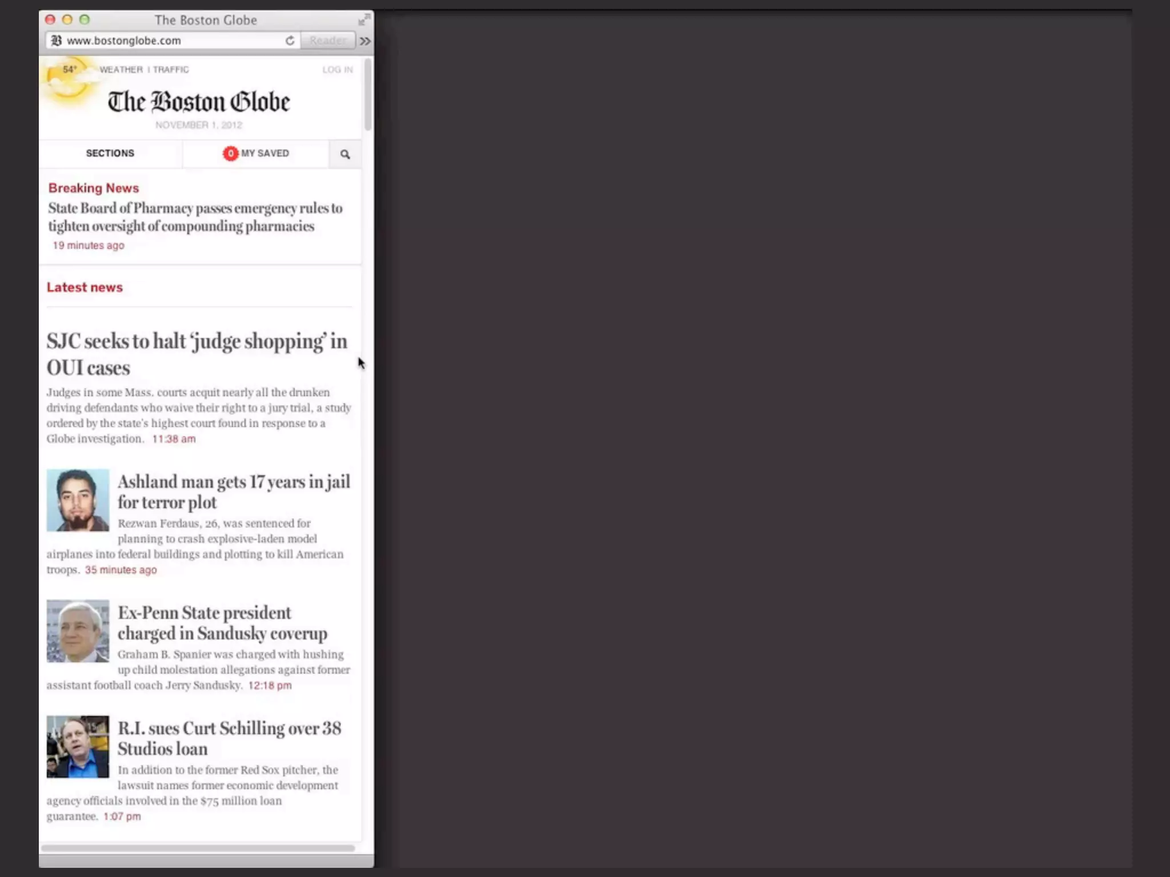The height and width of the screenshot is (877, 1170).
Task: Click the search magnifier icon
Action: pyautogui.click(x=345, y=154)
